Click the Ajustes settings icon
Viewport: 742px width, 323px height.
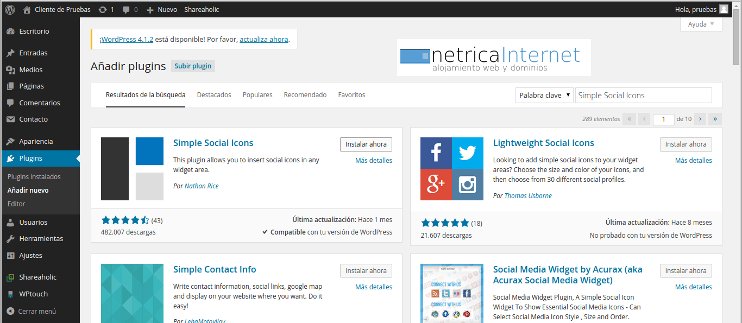(x=10, y=256)
